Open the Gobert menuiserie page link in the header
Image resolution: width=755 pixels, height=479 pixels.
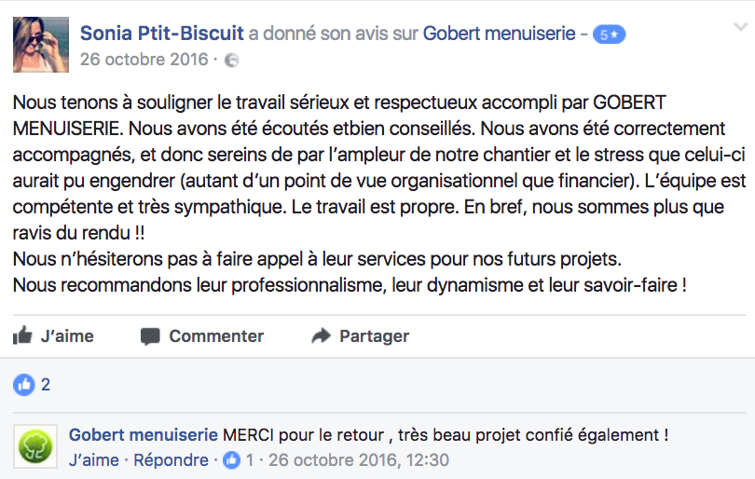pos(499,34)
